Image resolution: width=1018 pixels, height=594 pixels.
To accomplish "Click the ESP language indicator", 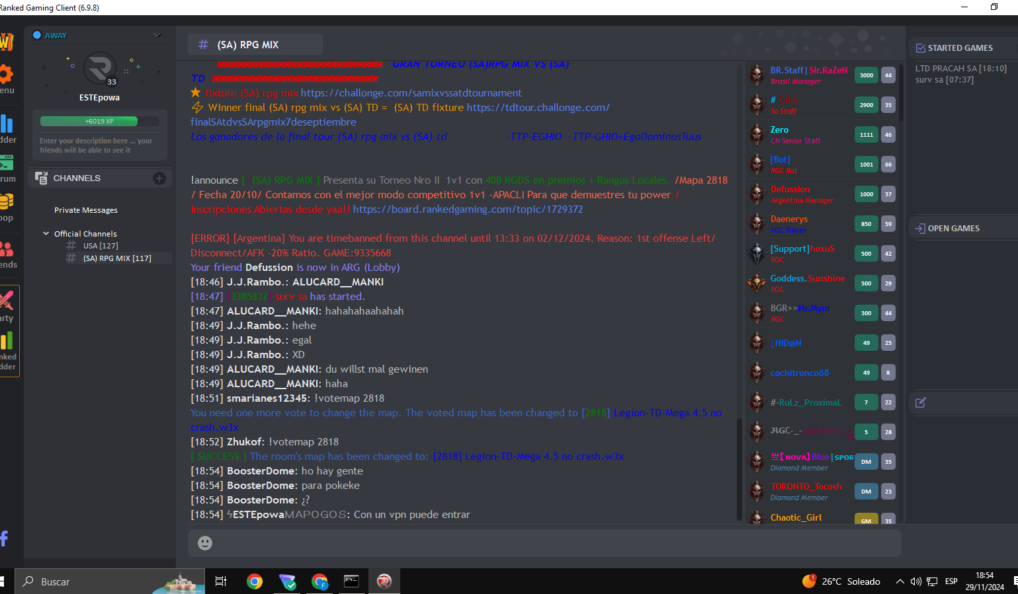I will 951,581.
